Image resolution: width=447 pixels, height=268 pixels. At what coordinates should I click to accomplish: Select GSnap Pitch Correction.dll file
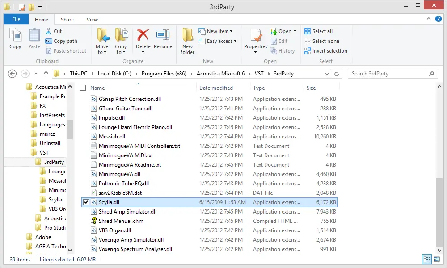click(x=130, y=99)
